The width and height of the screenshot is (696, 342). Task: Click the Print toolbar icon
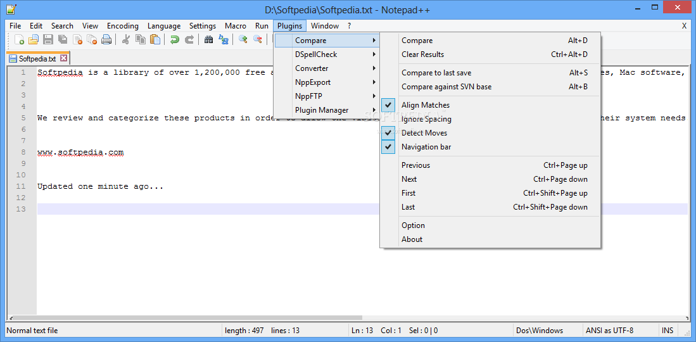click(106, 39)
